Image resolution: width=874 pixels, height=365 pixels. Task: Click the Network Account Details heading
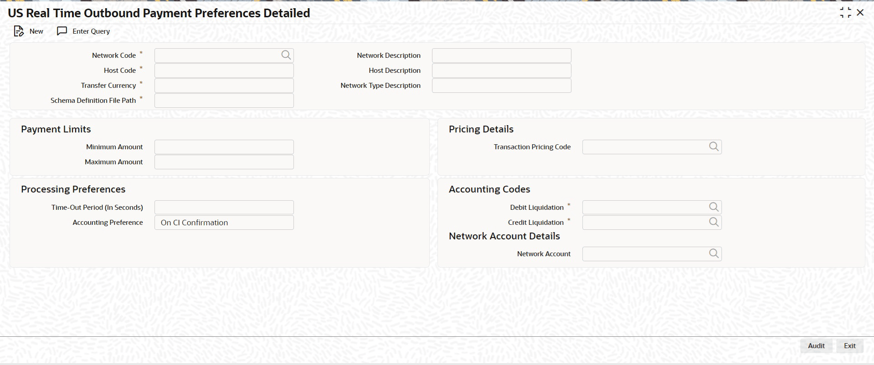point(504,236)
